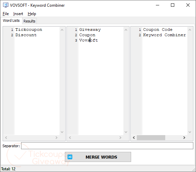
Task: Click the shuffle icon on Merge Words
Action: click(70, 157)
